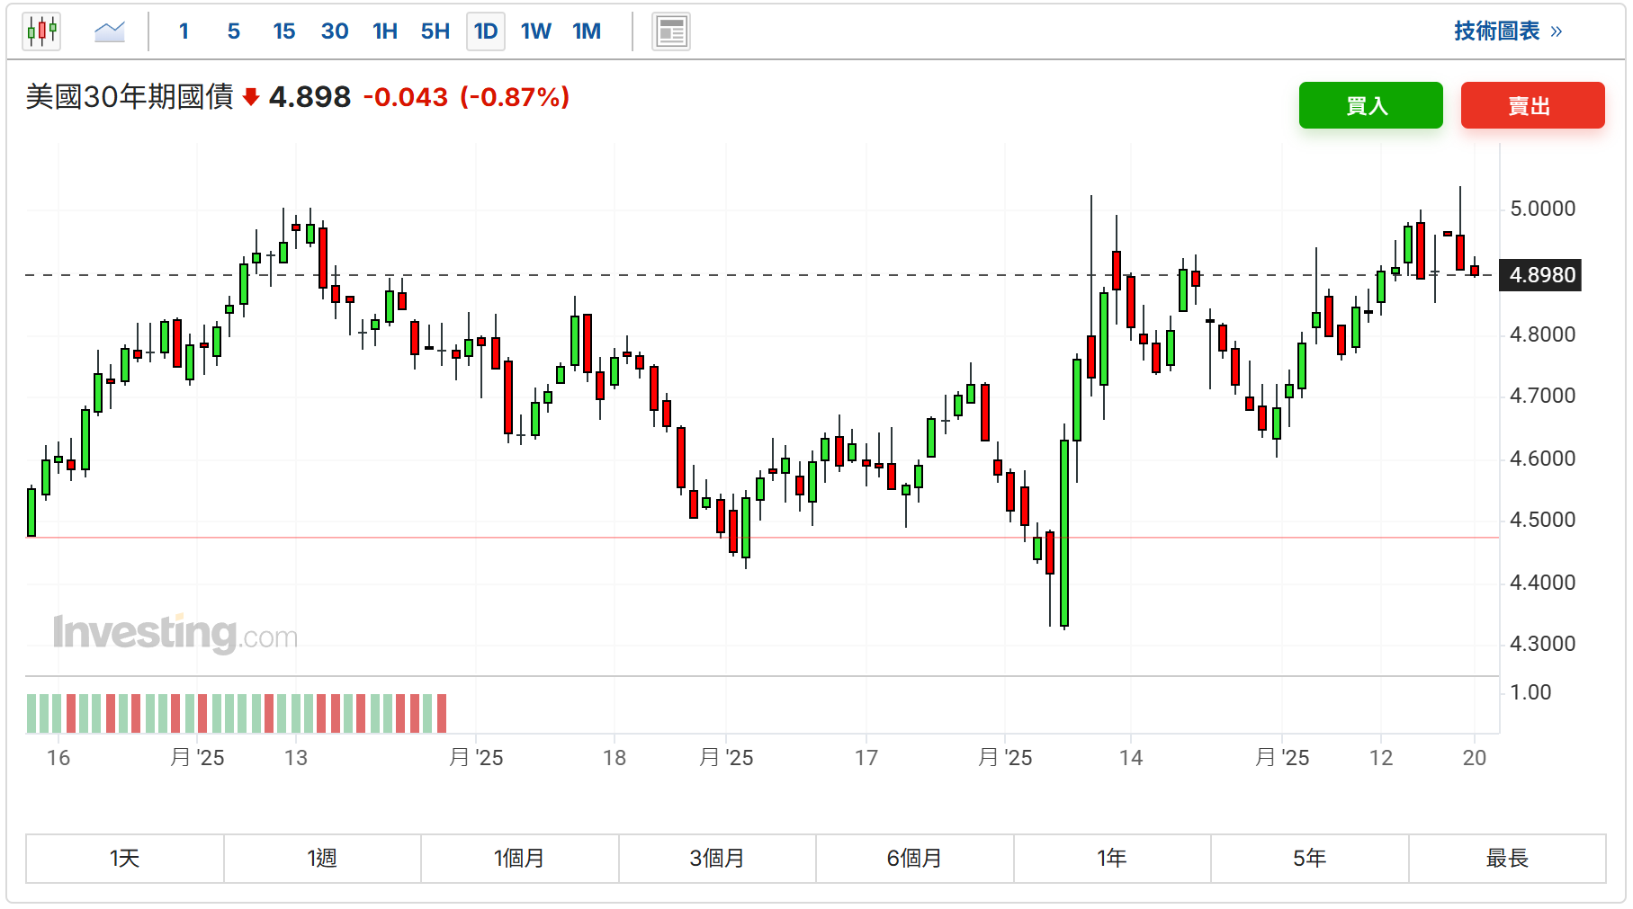
Task: Click the date label 20
Action: point(1475,758)
